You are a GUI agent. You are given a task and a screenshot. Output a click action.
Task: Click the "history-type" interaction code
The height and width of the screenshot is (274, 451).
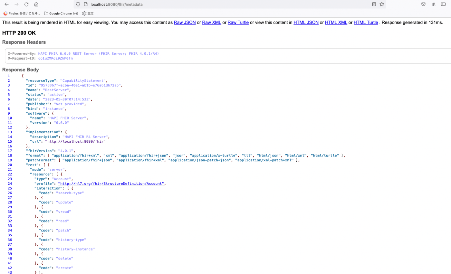(x=71, y=240)
